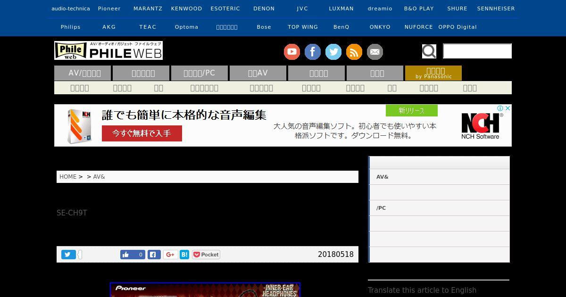The width and height of the screenshot is (566, 297).
Task: Click Translate this article to English
Action: point(422,290)
